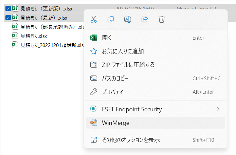The width and height of the screenshot is (236, 155).
Task: Select 見積もり_20221201超最新 file
Action: click(52, 45)
